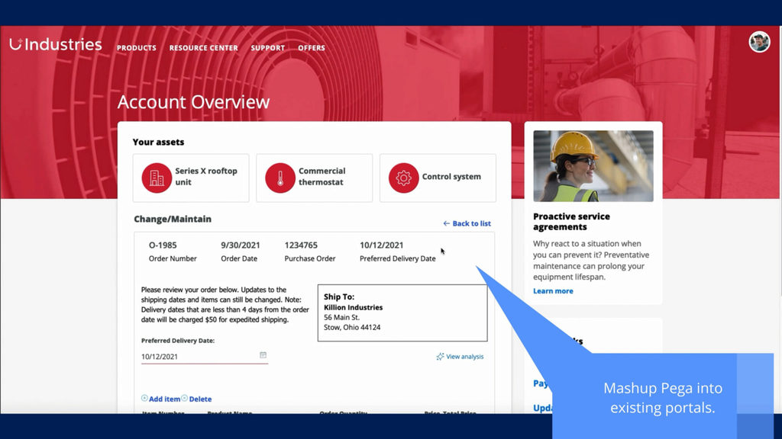This screenshot has height=439, width=782.
Task: Click the plus icon beside Add item
Action: [144, 399]
